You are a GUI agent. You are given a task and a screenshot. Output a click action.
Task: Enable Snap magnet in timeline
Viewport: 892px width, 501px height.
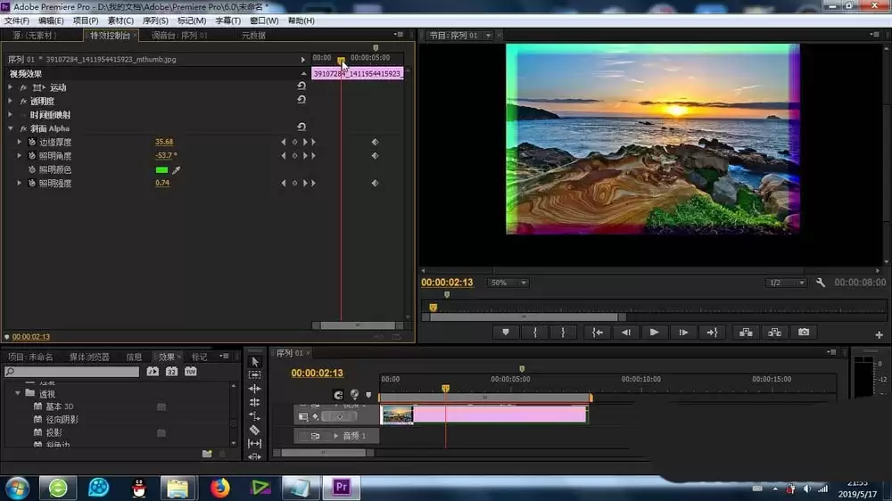pos(338,394)
